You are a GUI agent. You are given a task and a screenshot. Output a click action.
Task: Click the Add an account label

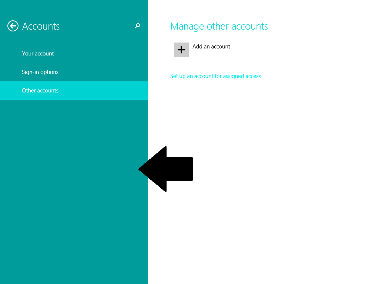(211, 47)
